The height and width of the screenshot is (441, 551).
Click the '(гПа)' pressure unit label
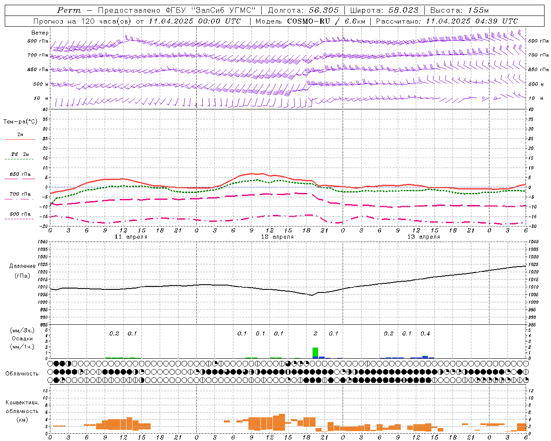(22, 276)
